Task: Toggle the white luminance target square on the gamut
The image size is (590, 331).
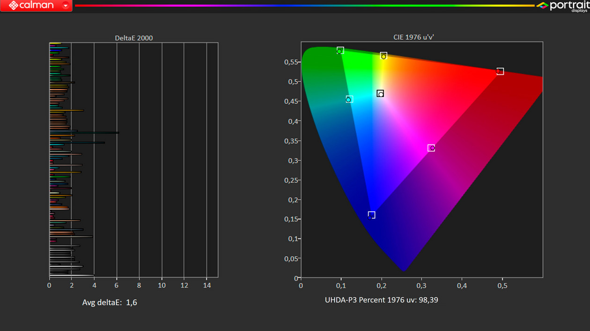Action: [380, 93]
